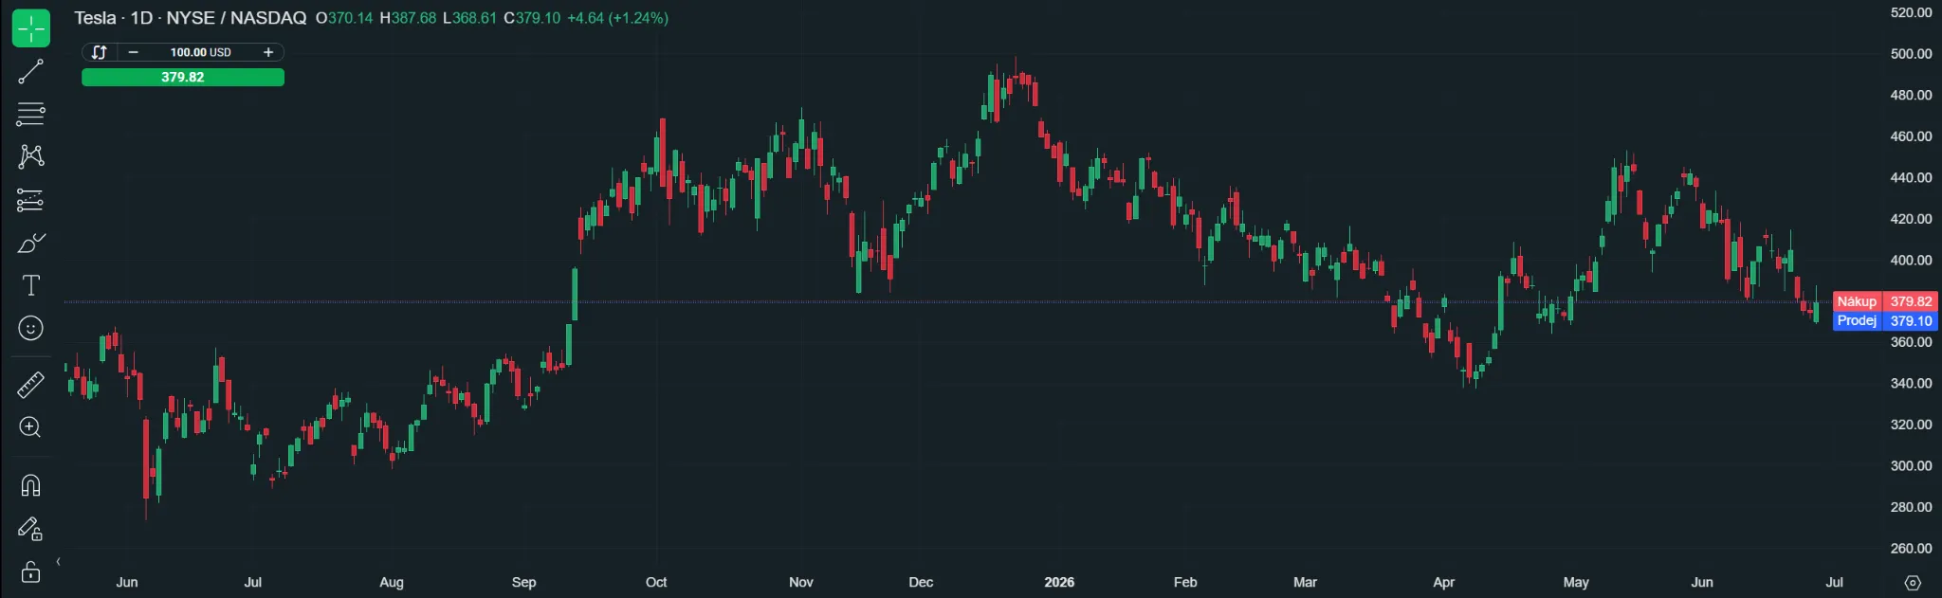Click the 300.00 price axis label
1942x598 pixels.
[1911, 465]
